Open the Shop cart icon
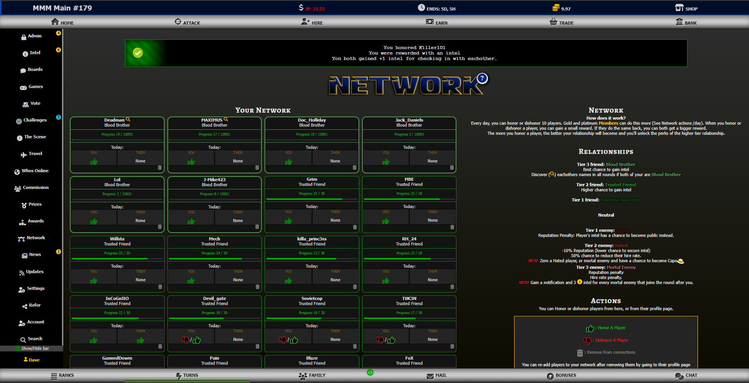 pos(679,8)
